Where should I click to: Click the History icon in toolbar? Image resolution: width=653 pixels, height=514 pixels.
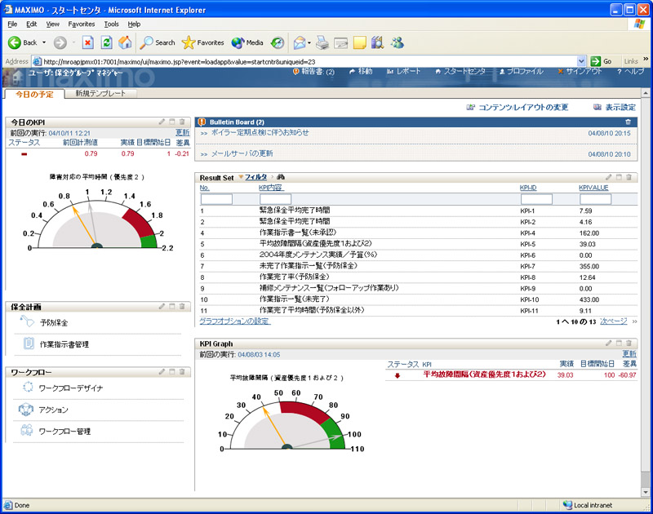[x=277, y=42]
